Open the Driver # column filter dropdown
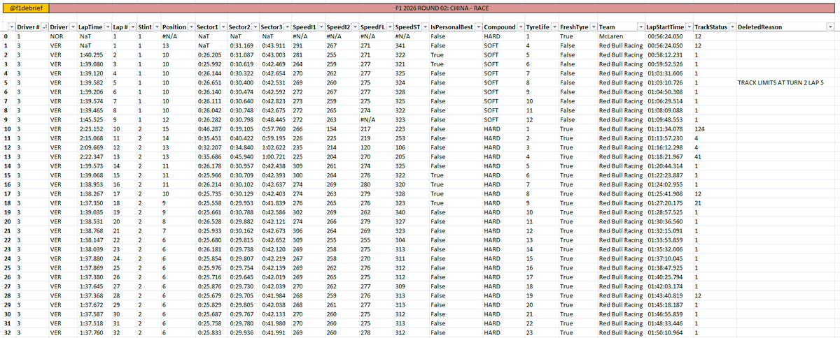The width and height of the screenshot is (840, 338). 45,27
